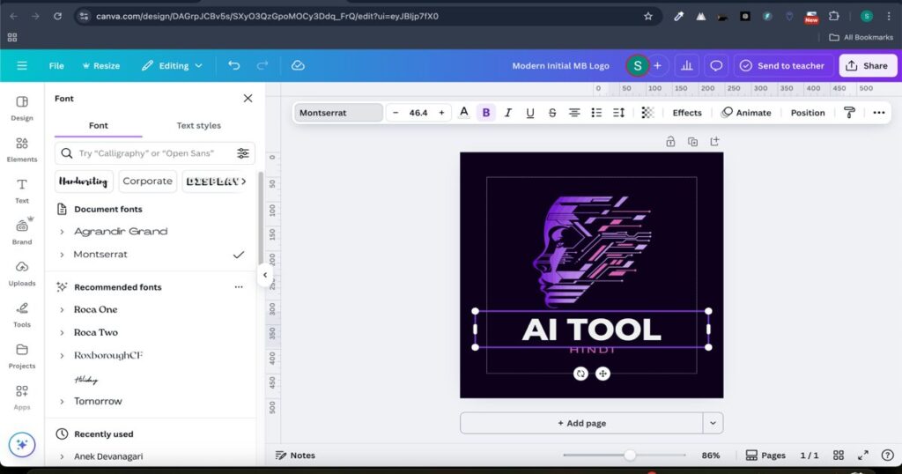Open line spacing options
902x474 pixels.
(618, 113)
